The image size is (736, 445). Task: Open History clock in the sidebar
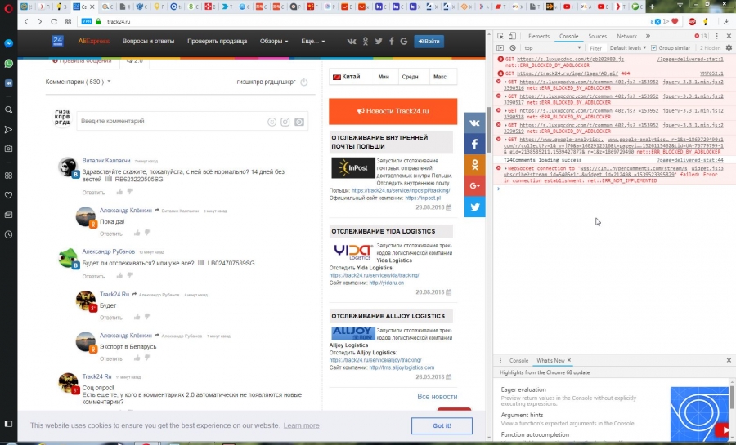(8, 234)
